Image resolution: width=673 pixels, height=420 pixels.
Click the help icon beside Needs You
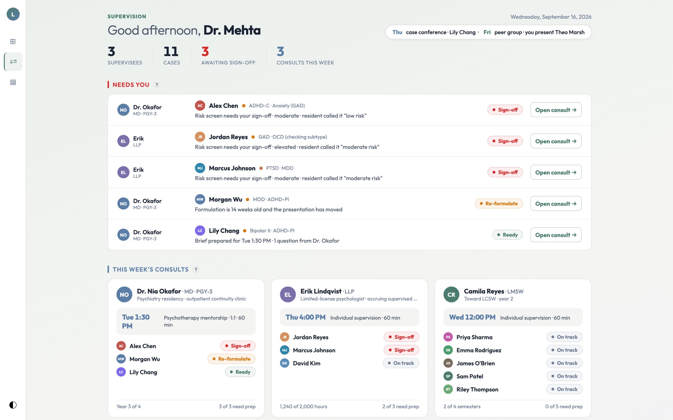click(157, 85)
